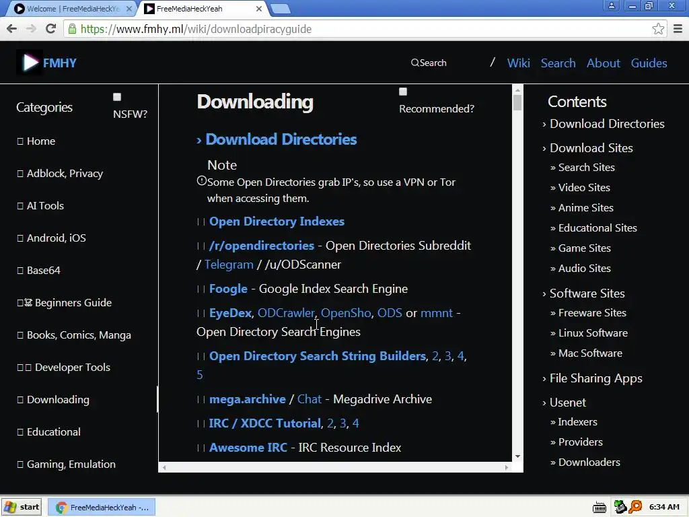Close the Welcome FreeMediaHeckYeah tab
This screenshot has width=689, height=517.
tap(129, 8)
